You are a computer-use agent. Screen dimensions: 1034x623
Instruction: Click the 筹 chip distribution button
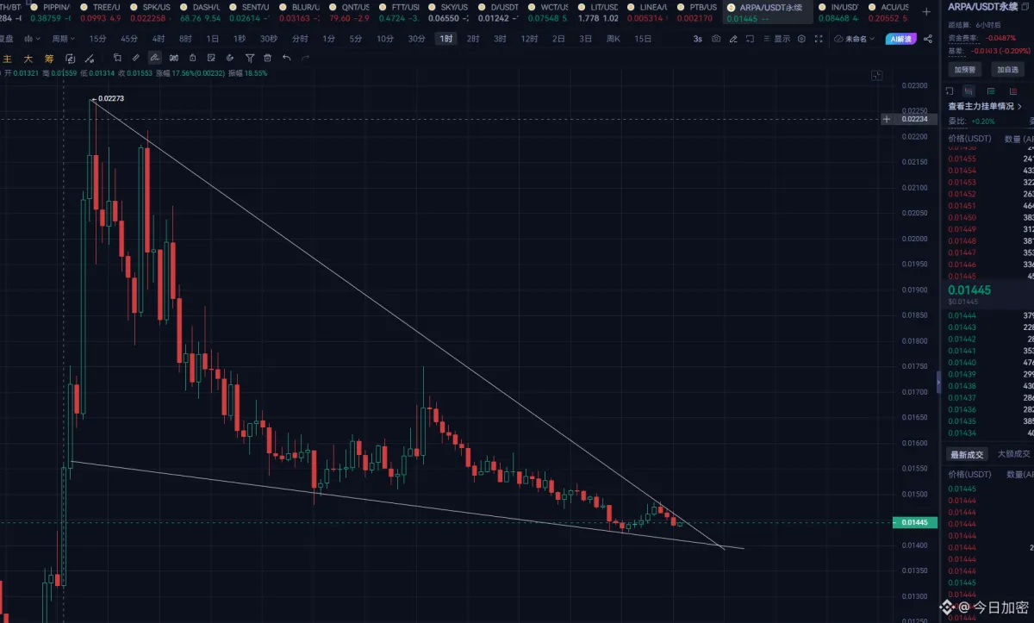[x=48, y=58]
